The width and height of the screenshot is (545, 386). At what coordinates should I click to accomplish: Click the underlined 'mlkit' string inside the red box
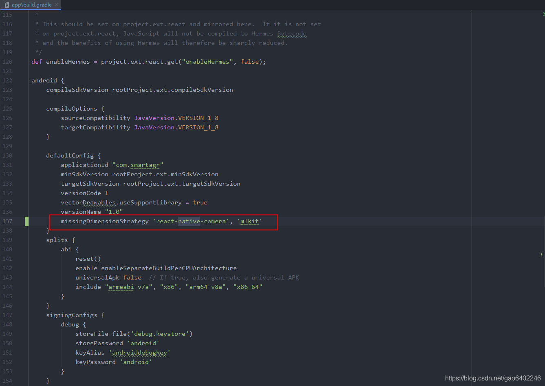coord(250,221)
